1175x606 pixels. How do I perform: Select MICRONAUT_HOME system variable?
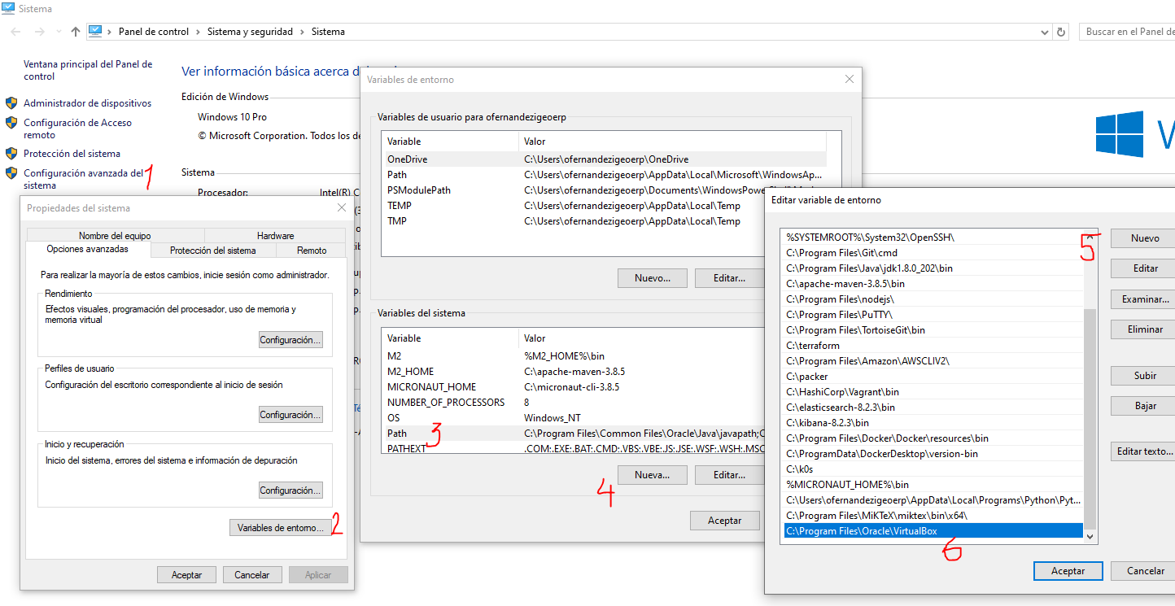[574, 387]
